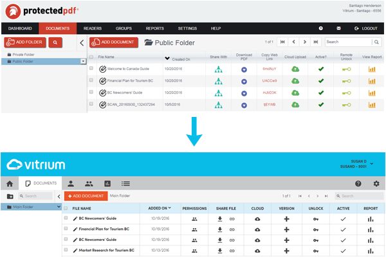Screen dimensions: 386x257
Task: Open permissions for Market Research for Tourism BC
Action: coord(194,251)
